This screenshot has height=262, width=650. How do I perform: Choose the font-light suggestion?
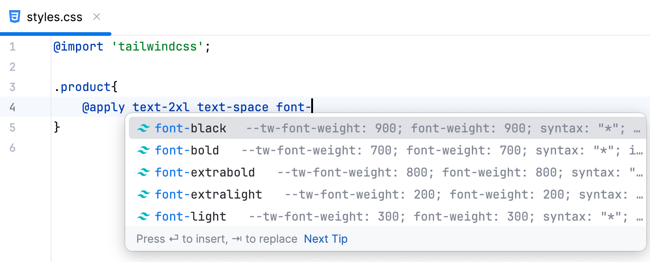[191, 216]
